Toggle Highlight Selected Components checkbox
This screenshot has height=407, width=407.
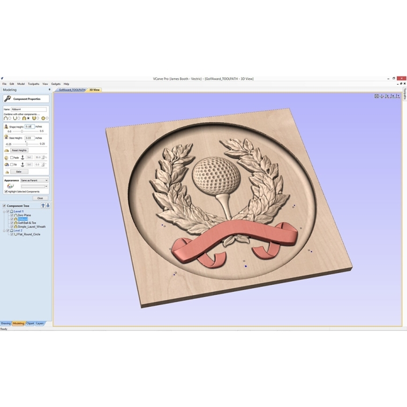6,192
